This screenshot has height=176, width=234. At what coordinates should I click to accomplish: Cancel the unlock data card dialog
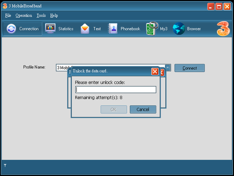(143, 110)
